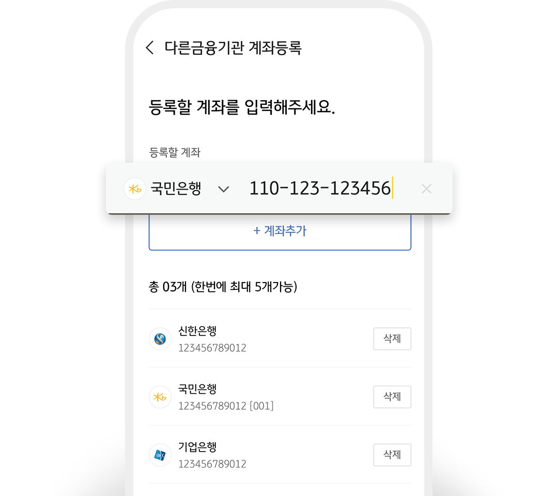
Task: Delete the 국민은행 account with 삭제
Action: click(392, 397)
